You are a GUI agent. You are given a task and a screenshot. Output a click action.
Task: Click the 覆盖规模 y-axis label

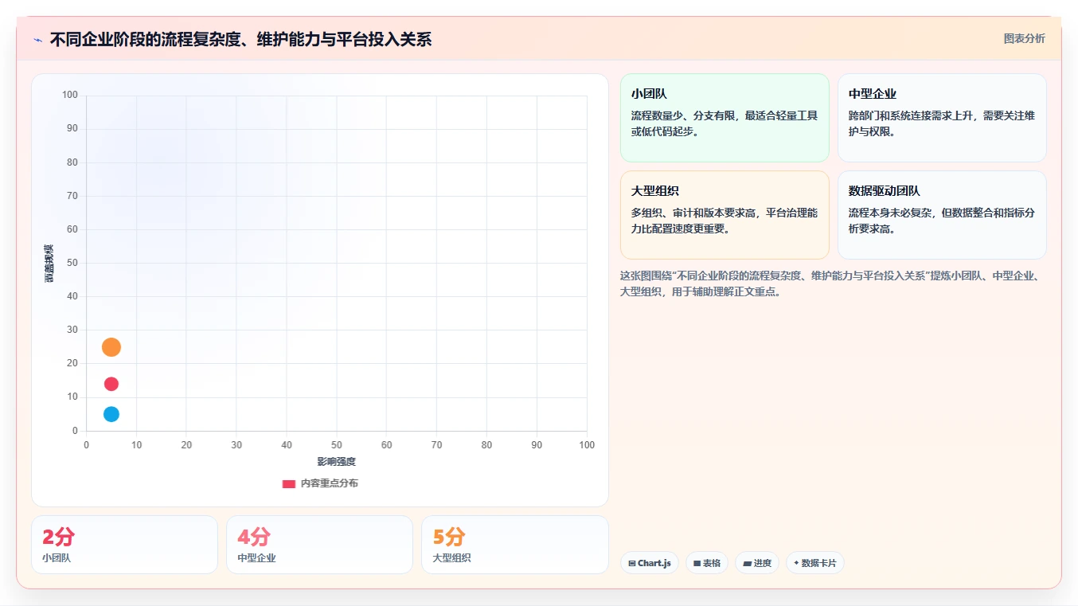point(49,263)
